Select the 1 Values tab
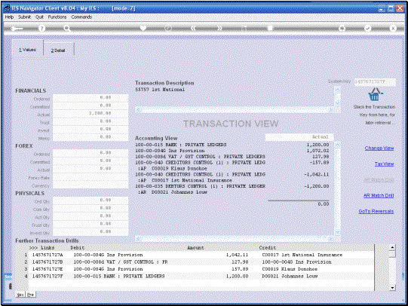408x306 pixels. coord(28,50)
